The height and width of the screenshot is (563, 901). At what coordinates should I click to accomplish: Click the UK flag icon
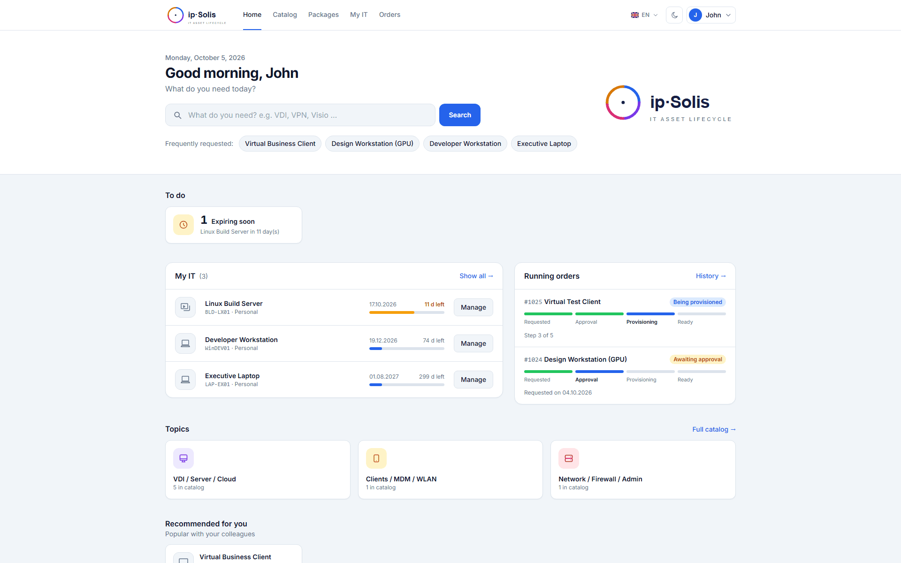(x=634, y=15)
